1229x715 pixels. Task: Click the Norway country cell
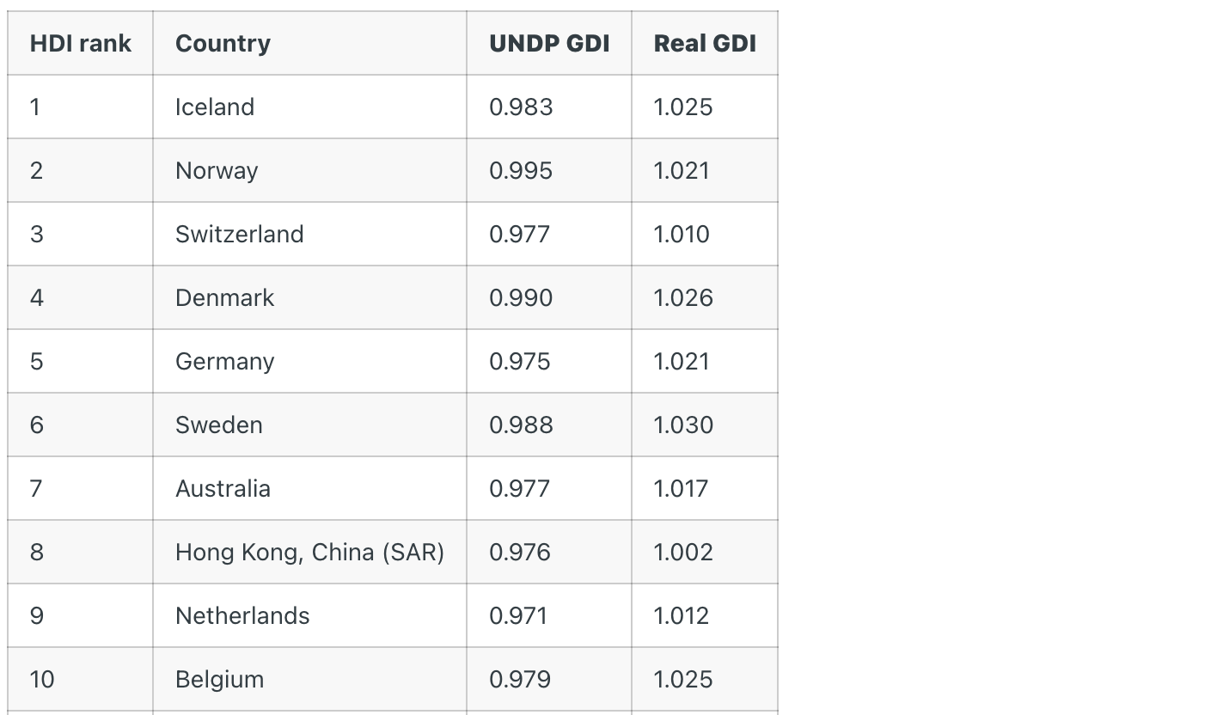click(309, 170)
